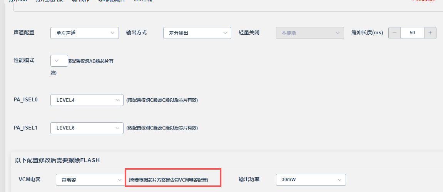Decrease 缓冲长度 with the minus button
The height and width of the screenshot is (192, 443).
point(395,33)
